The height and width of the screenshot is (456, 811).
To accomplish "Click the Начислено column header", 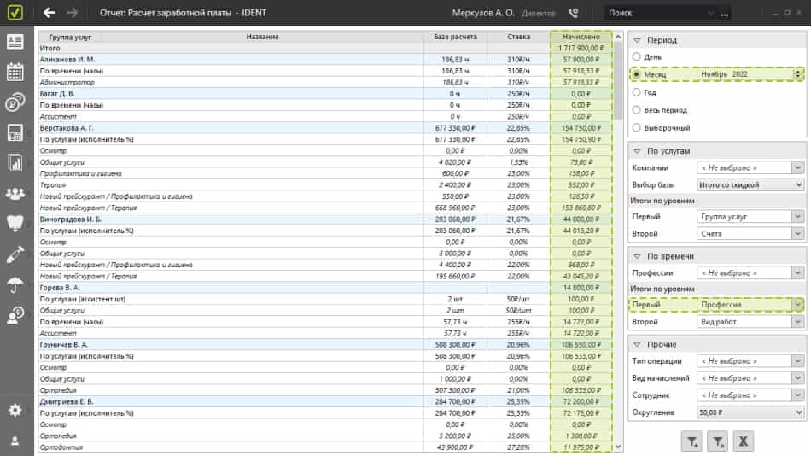I will point(581,37).
